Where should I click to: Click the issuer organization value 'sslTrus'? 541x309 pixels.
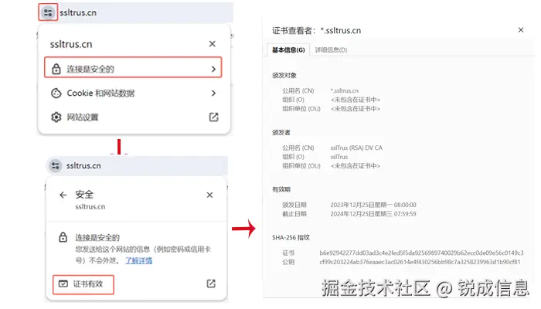pos(339,157)
